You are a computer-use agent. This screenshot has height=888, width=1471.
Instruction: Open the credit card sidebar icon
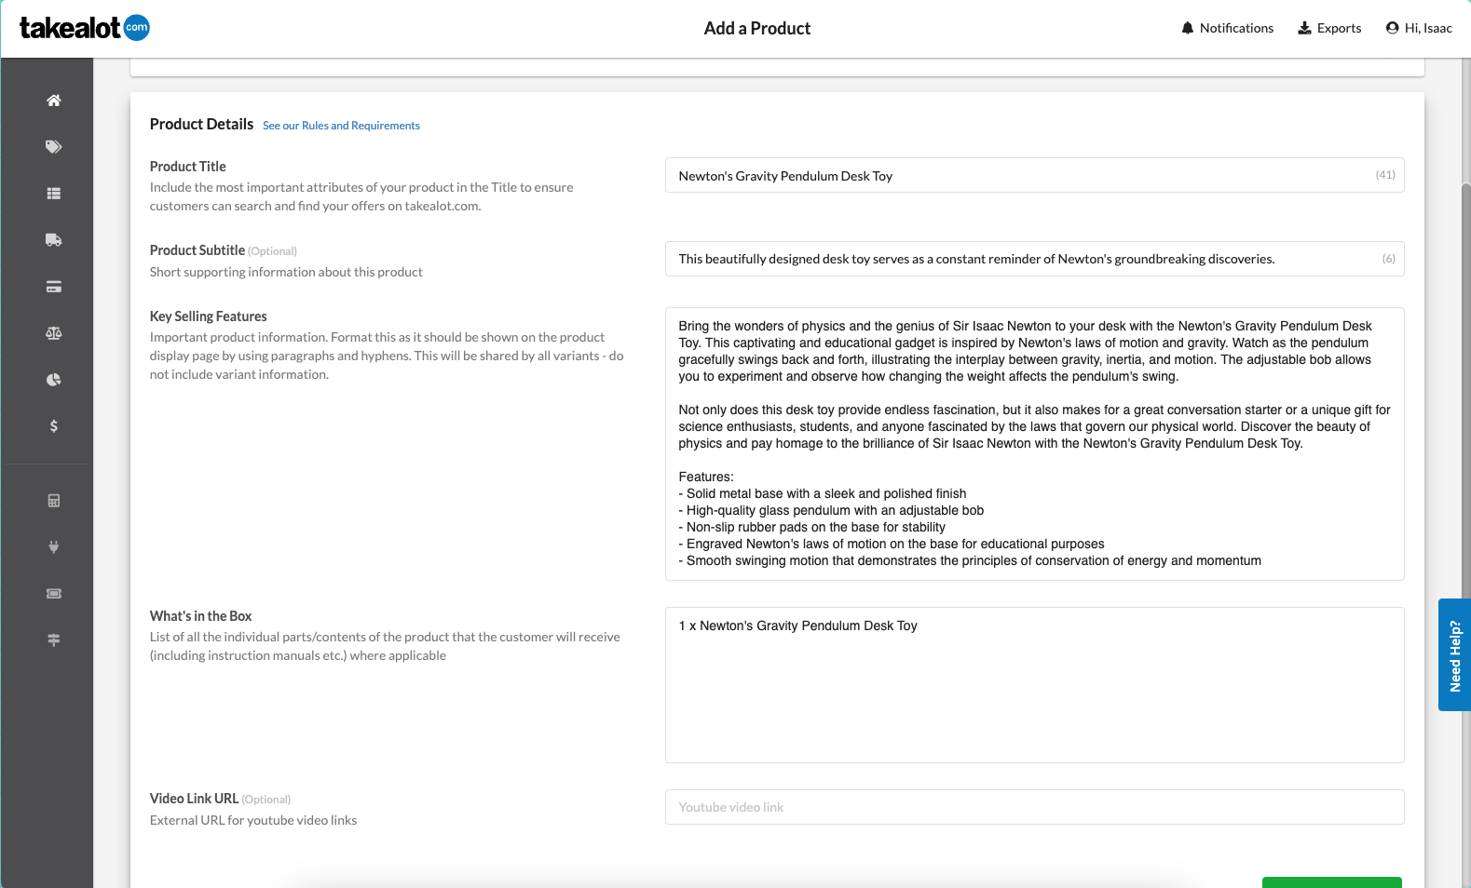tap(54, 287)
